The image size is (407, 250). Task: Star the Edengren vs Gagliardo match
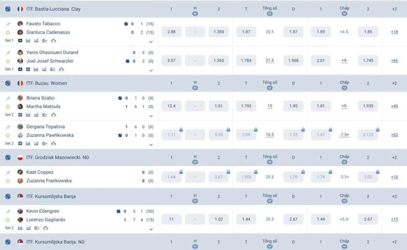point(8,220)
